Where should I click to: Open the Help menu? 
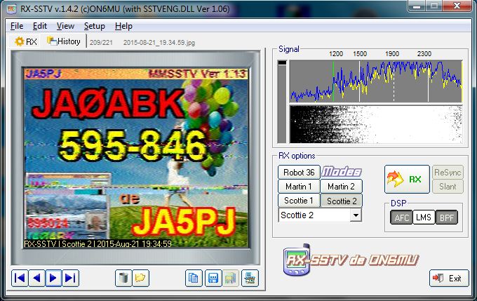coord(123,26)
